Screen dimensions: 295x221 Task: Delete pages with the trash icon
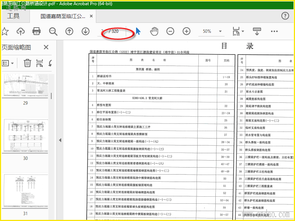(27, 63)
